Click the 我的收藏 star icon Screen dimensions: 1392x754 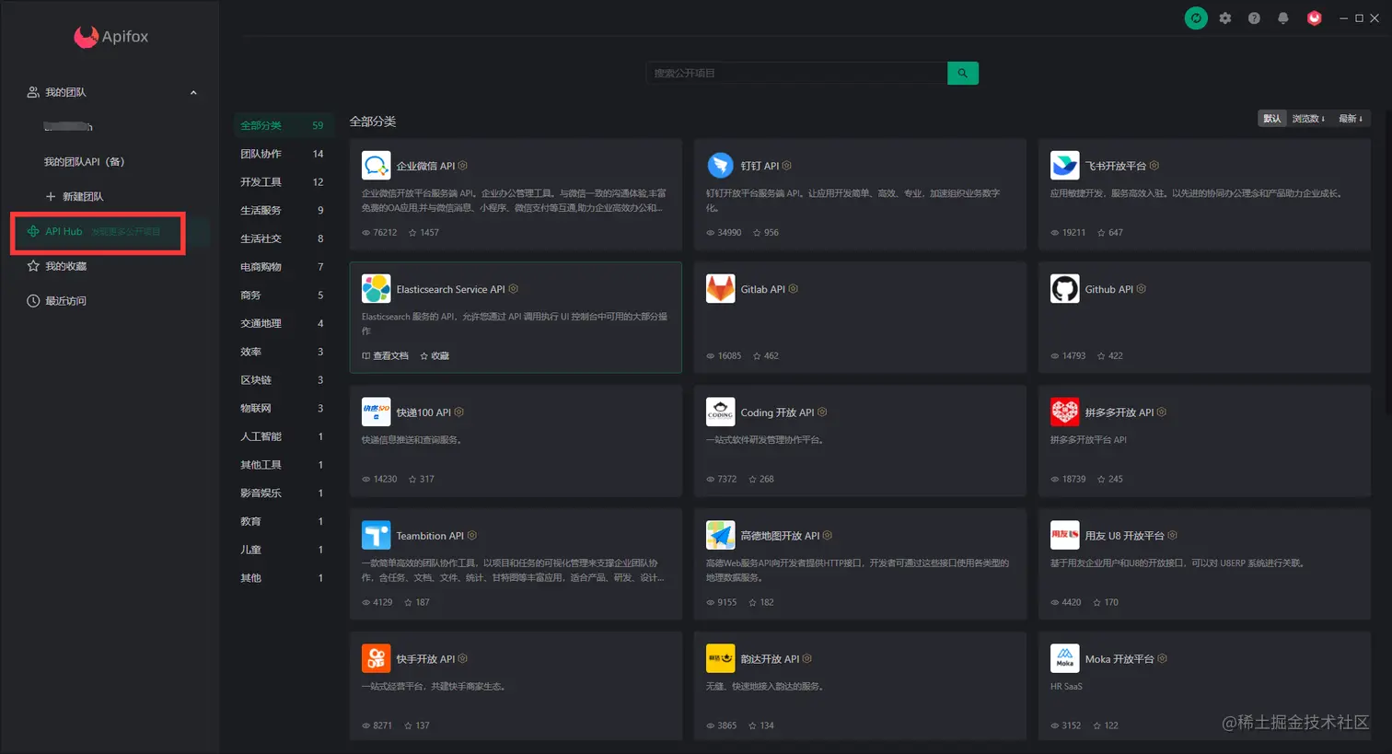coord(33,266)
